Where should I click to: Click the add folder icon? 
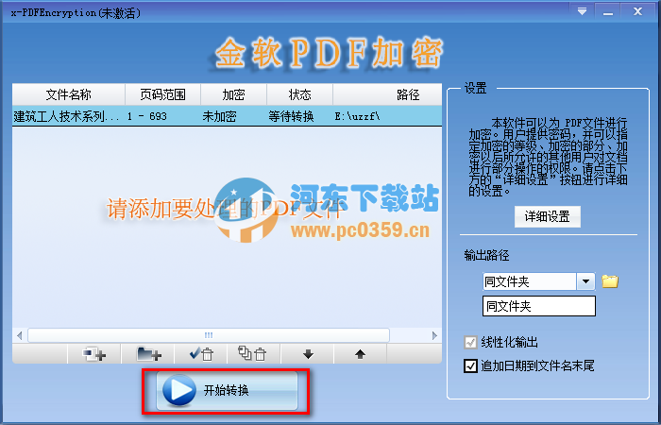click(148, 354)
